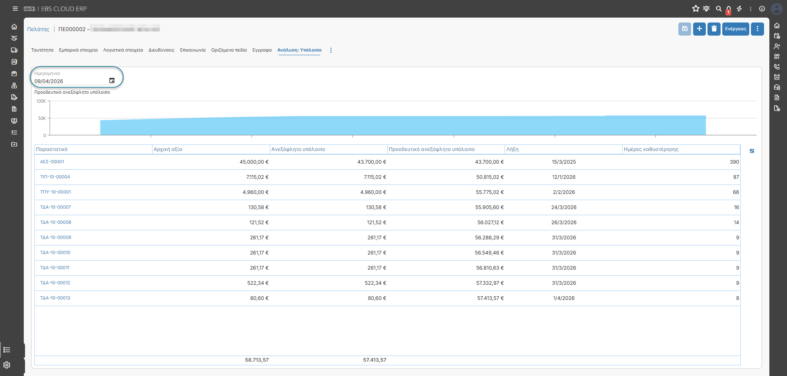This screenshot has height=376, width=787.
Task: Click the favorites star icon
Action: (696, 9)
